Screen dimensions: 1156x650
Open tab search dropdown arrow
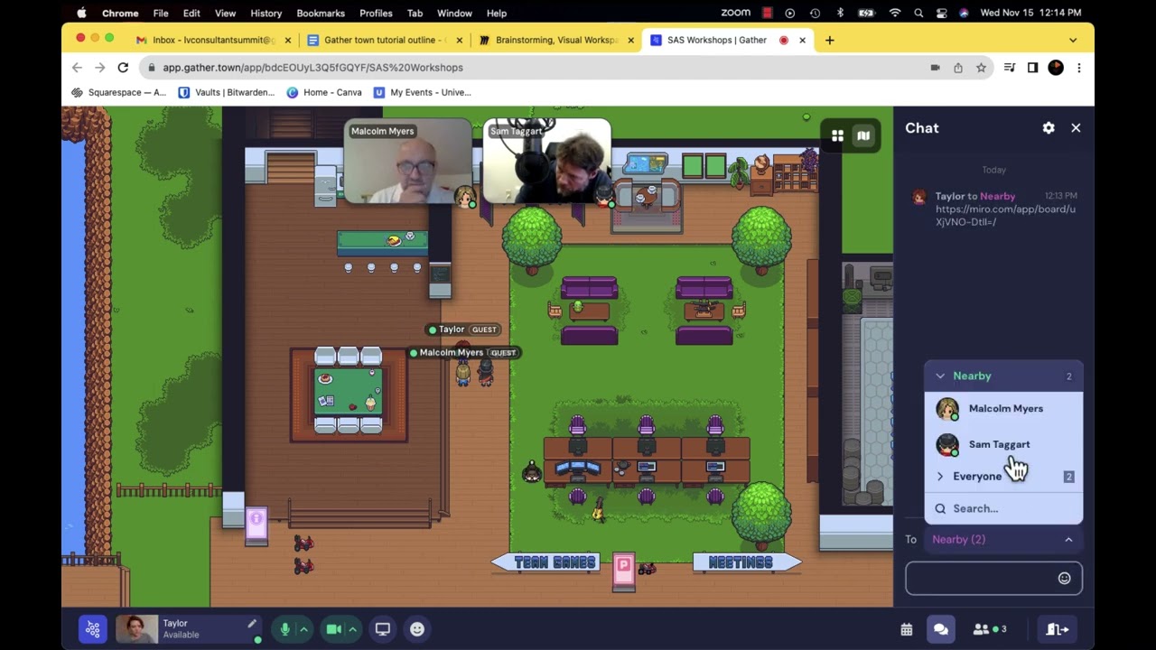(x=1073, y=40)
